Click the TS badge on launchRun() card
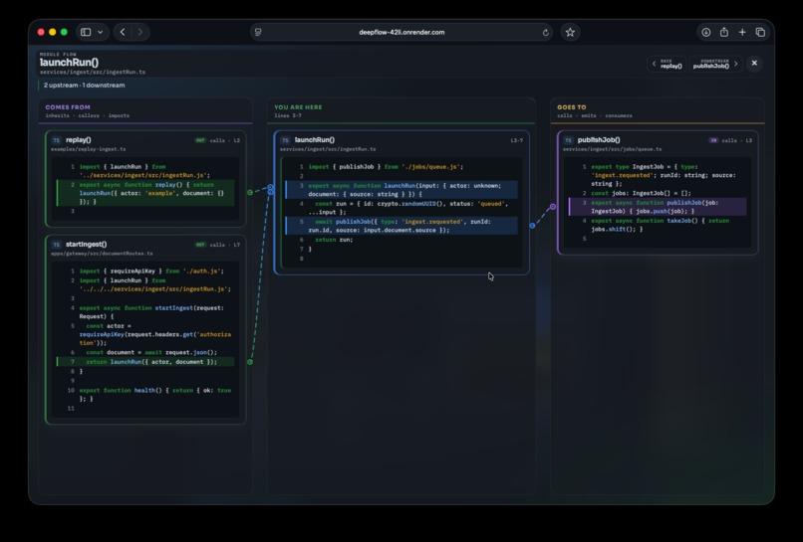 285,140
